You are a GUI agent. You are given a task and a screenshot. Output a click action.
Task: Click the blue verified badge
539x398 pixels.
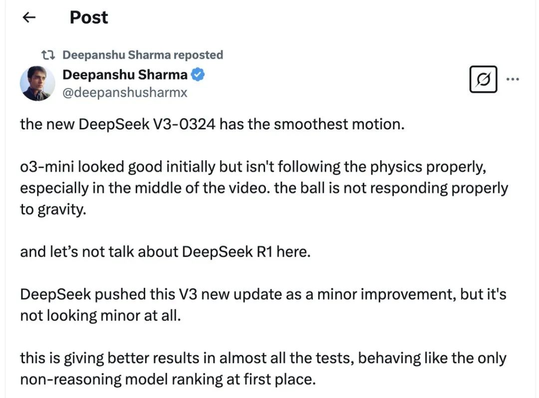tap(198, 75)
